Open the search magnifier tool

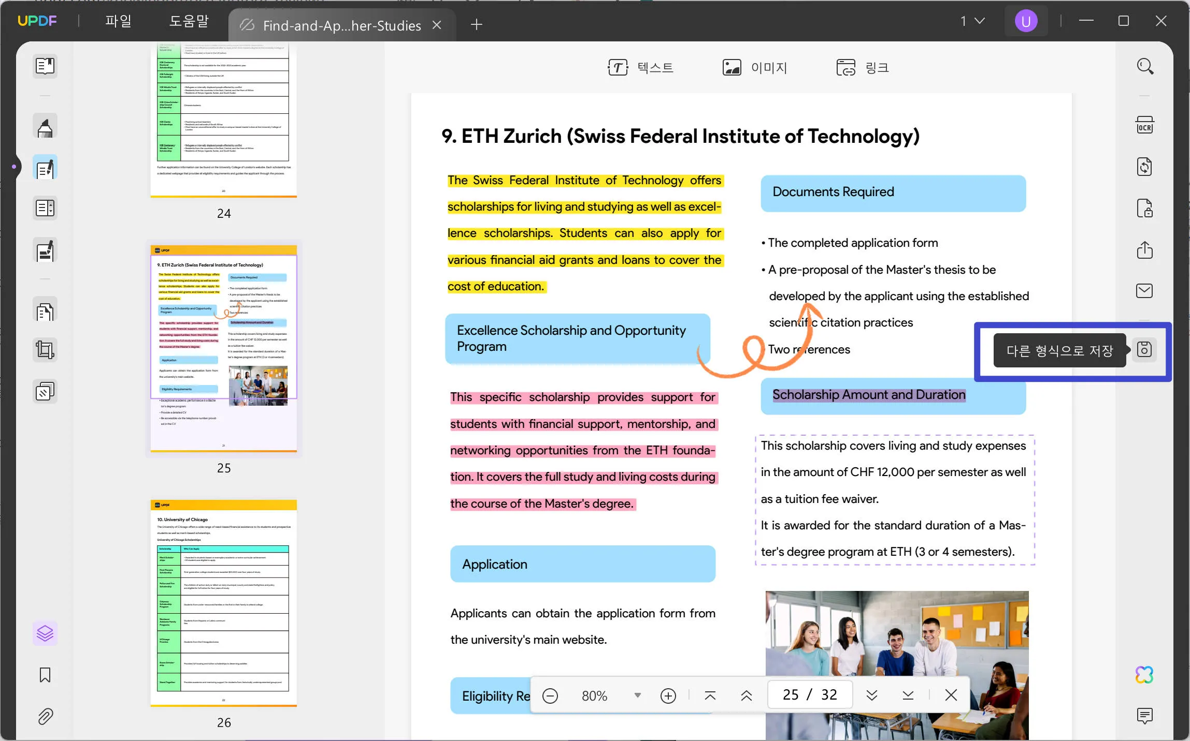pyautogui.click(x=1144, y=66)
